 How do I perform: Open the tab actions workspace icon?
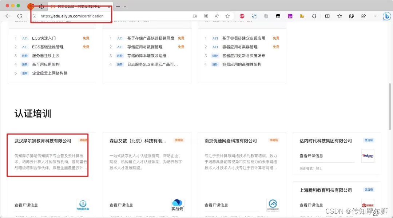tap(41, 7)
